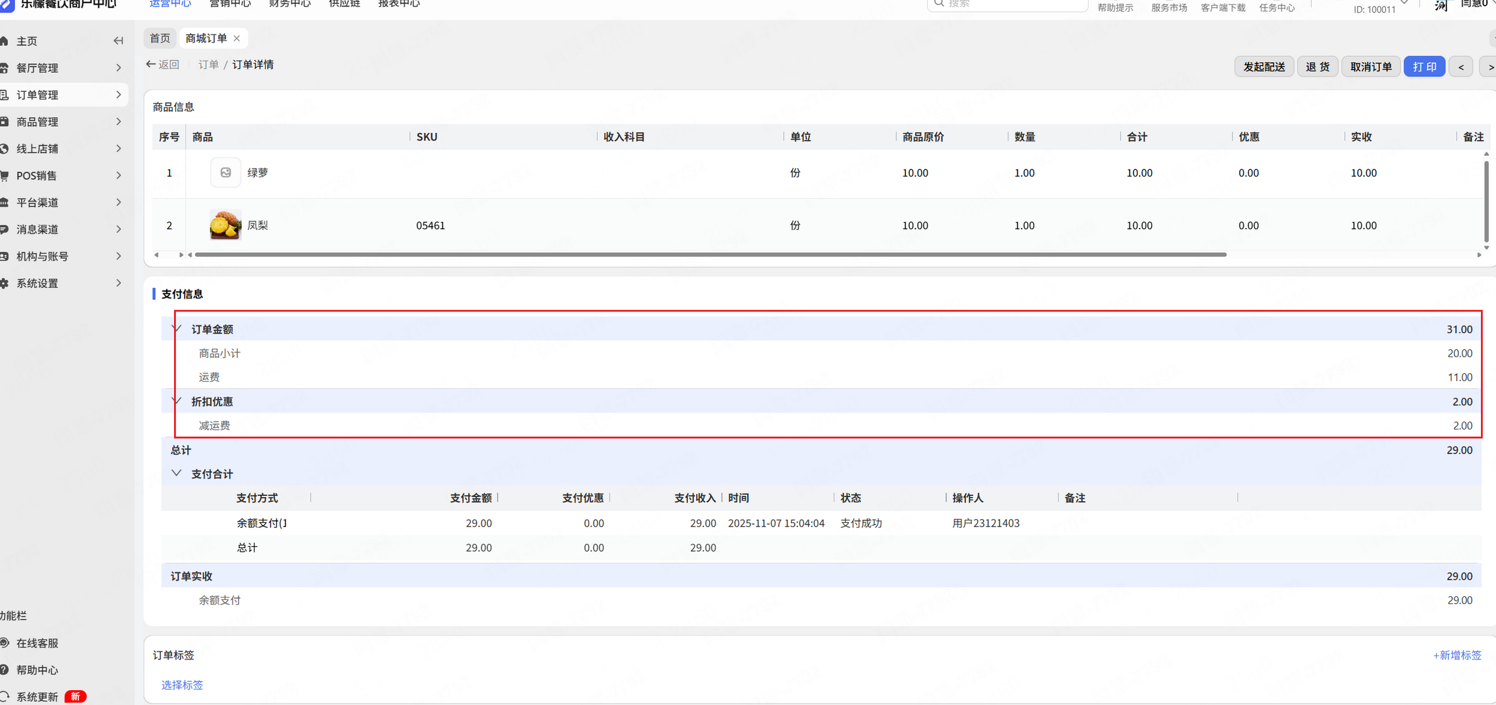This screenshot has width=1496, height=705.
Task: Close the 商城订单 tab
Action: (x=237, y=38)
